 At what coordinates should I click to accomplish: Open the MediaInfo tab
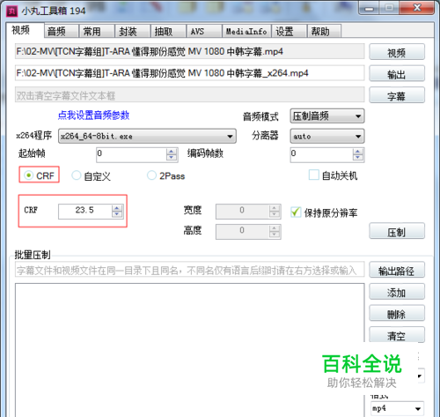pyautogui.click(x=246, y=31)
